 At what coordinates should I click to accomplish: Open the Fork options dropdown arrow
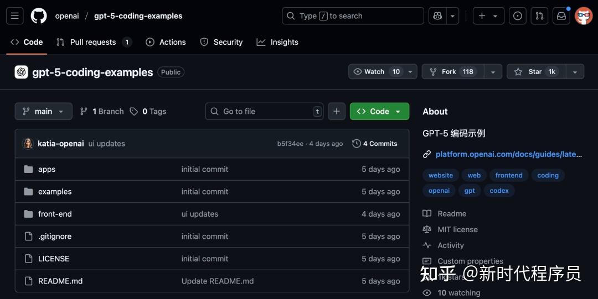493,72
